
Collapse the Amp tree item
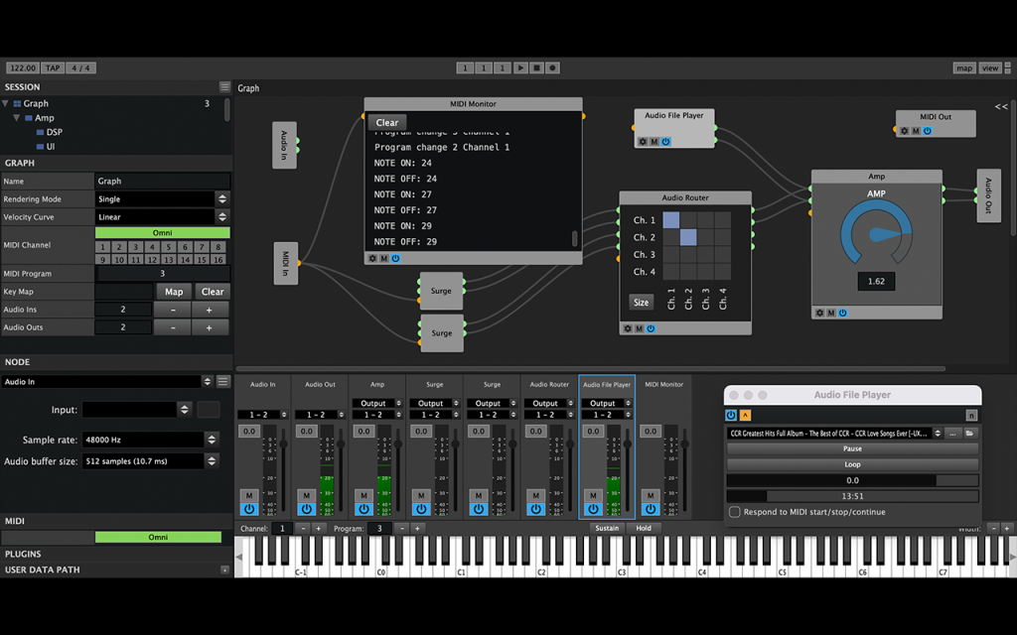[x=17, y=118]
